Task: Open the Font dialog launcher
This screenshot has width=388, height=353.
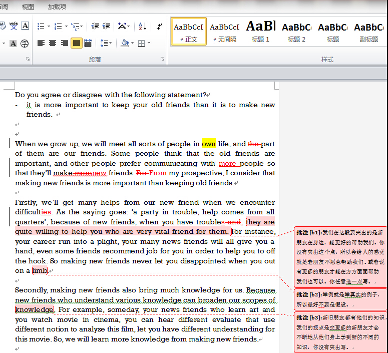Action: click(28, 59)
